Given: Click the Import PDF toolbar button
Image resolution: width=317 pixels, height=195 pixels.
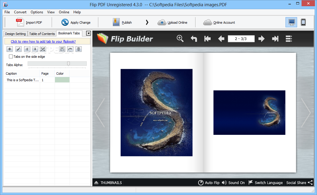Looking at the screenshot, I should click(29, 23).
